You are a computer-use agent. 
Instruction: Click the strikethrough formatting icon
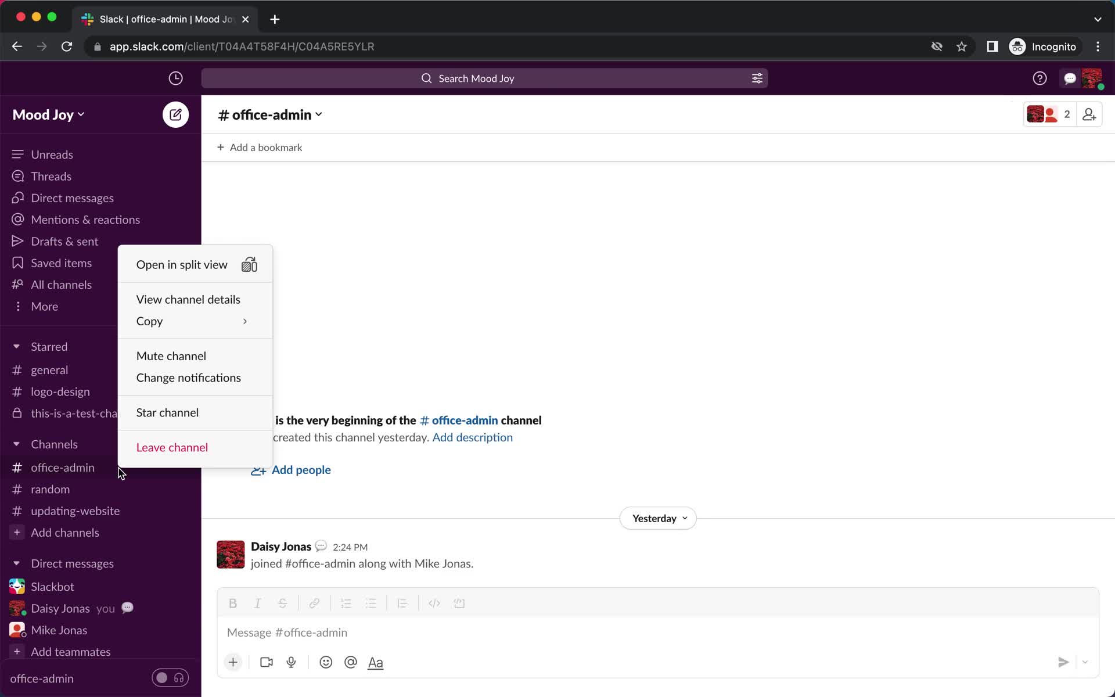(283, 603)
